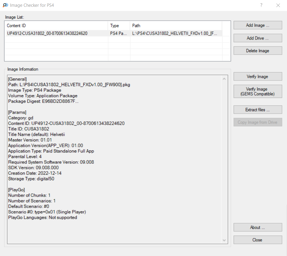This screenshot has width=287, height=256.
Task: Open the Extract files dialog
Action: (258, 110)
